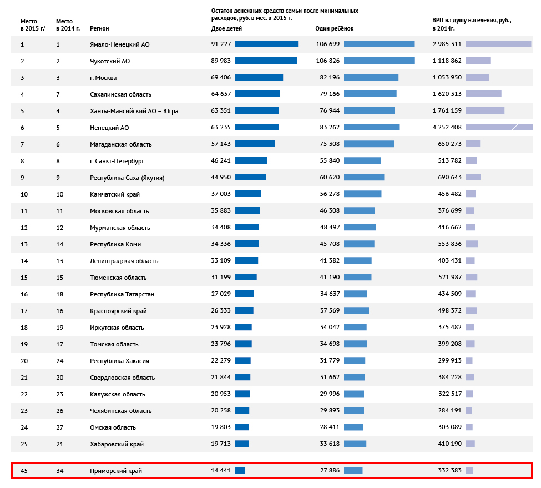Viewport: 541px width, 488px height.
Task: Click the light blue bar for Сахалинская область
Action: (370, 94)
